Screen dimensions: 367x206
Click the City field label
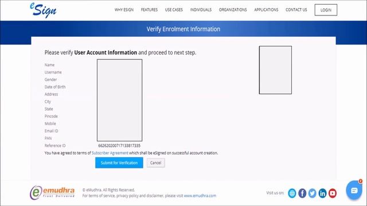48,102
